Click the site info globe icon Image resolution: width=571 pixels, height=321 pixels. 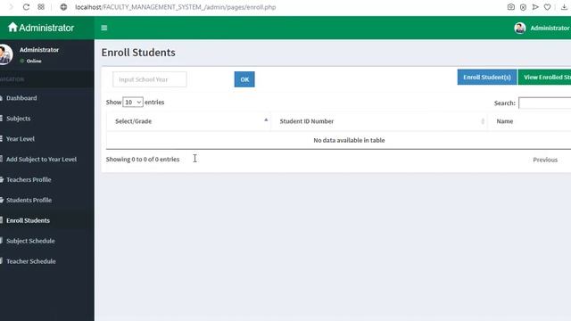pos(63,7)
